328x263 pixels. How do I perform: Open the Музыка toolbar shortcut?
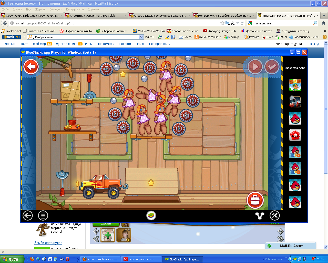coord(252,37)
